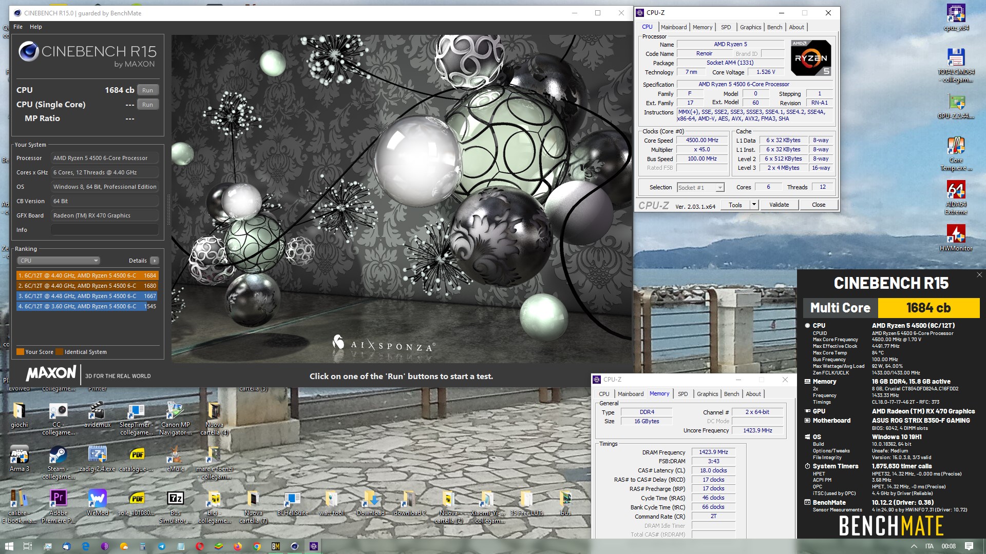
Task: Switch to the Cinebench taskbar icon
Action: 295,546
